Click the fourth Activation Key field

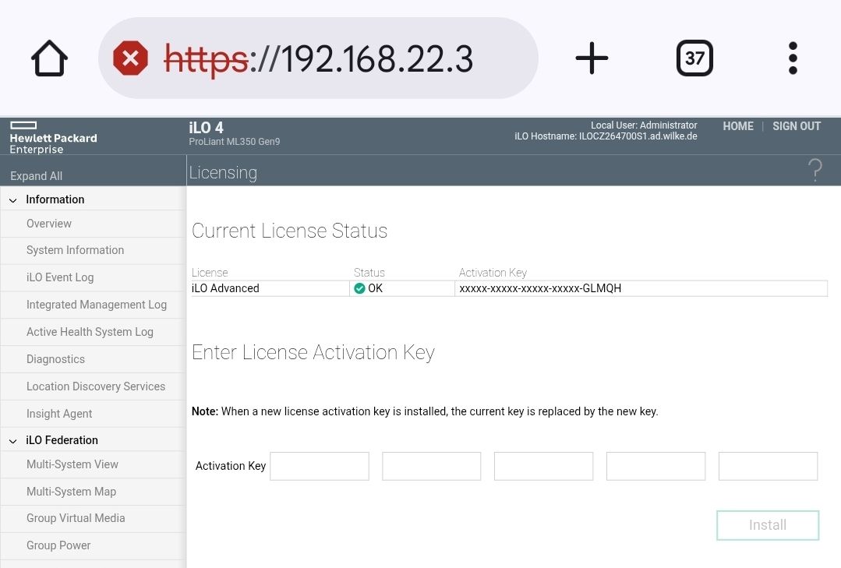[x=656, y=466]
